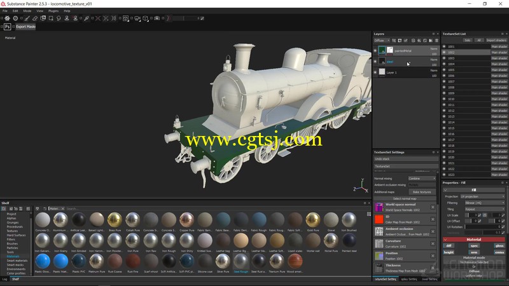This screenshot has width=509, height=286.
Task: Open the Plugins menu
Action: point(53,11)
